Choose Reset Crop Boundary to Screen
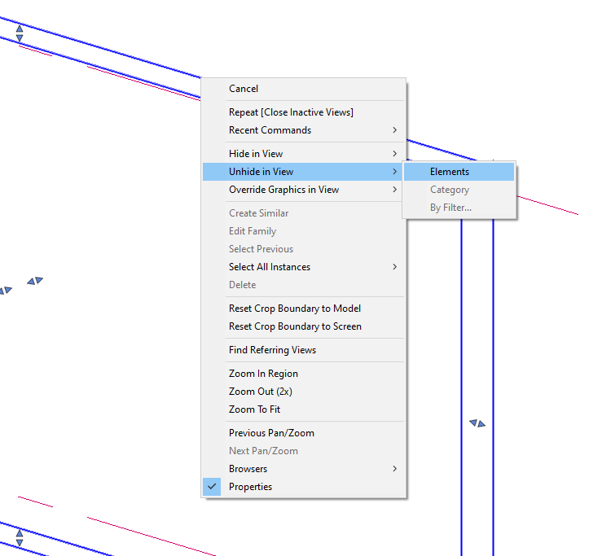The width and height of the screenshot is (602, 556). (303, 326)
